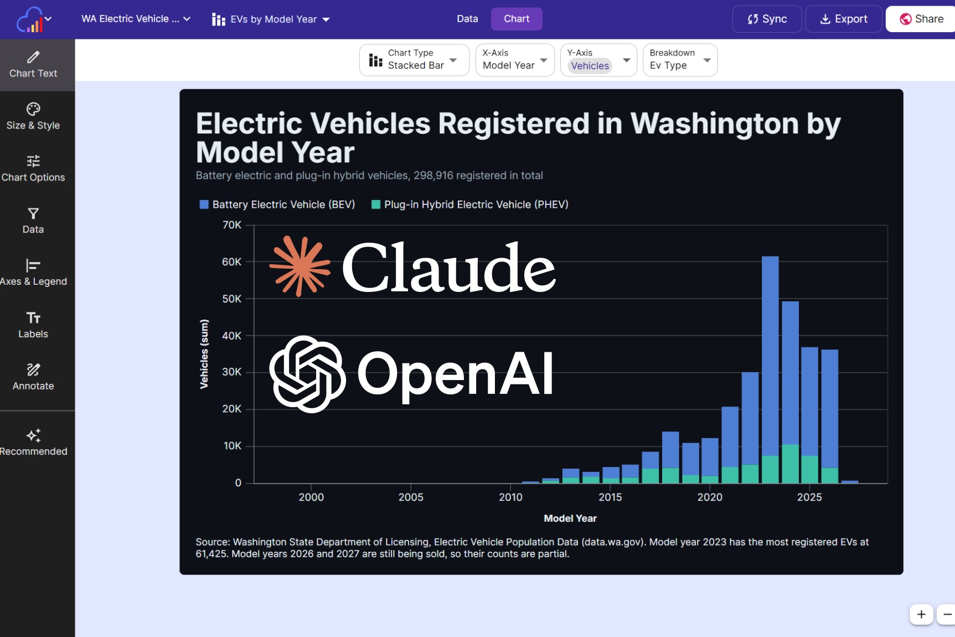Click the Vehicles chip in Y-Axis selector

point(590,66)
